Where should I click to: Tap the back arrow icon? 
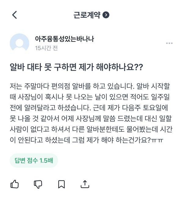[14, 15]
